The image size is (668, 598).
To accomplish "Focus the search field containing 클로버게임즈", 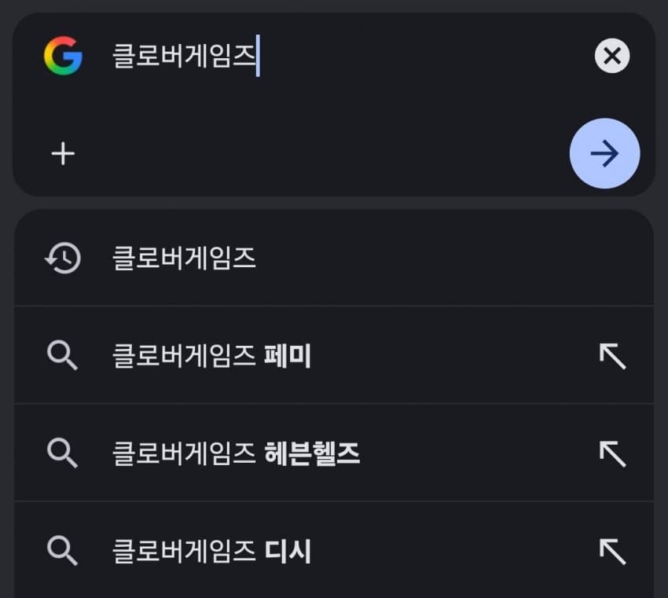I will [354, 57].
